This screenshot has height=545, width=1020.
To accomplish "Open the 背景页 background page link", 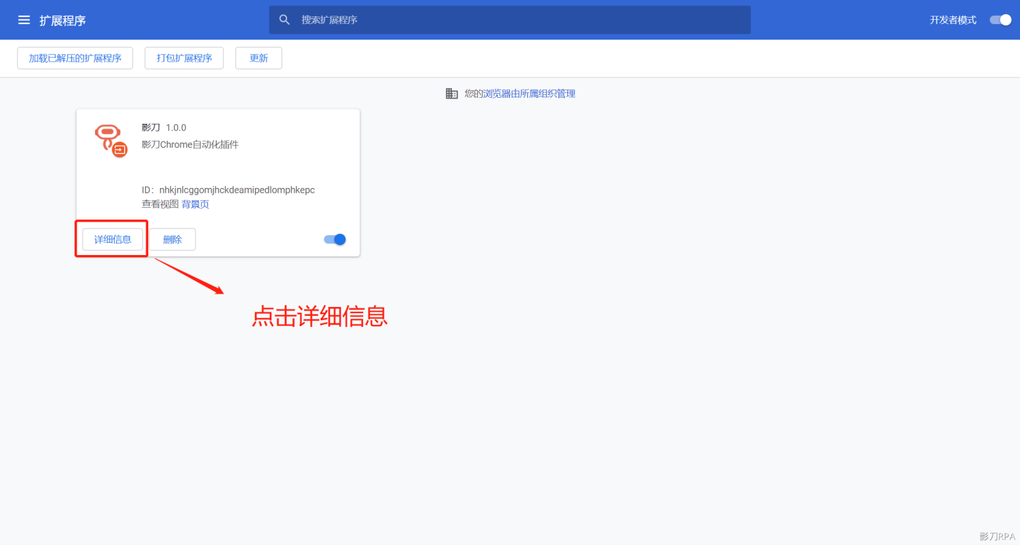I will (196, 204).
